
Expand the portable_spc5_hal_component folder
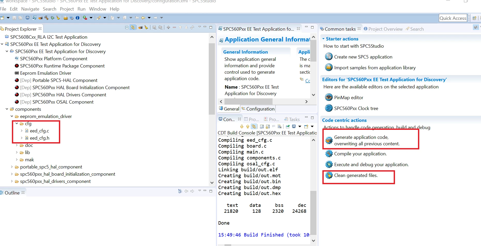[x=12, y=167]
